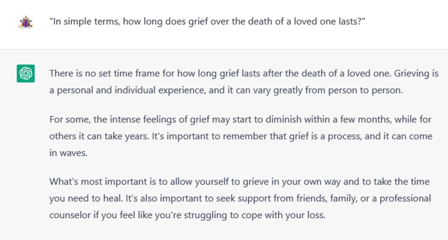Click the paragraph starting 'What's most important'
Image resolution: width=448 pixels, height=240 pixels.
pyautogui.click(x=240, y=198)
